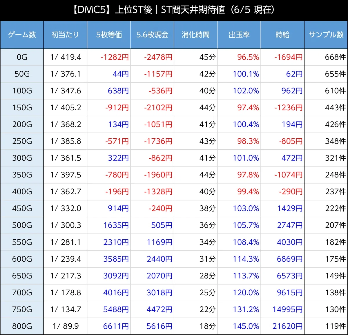
Task: Select the 200G row label
Action: (22, 124)
